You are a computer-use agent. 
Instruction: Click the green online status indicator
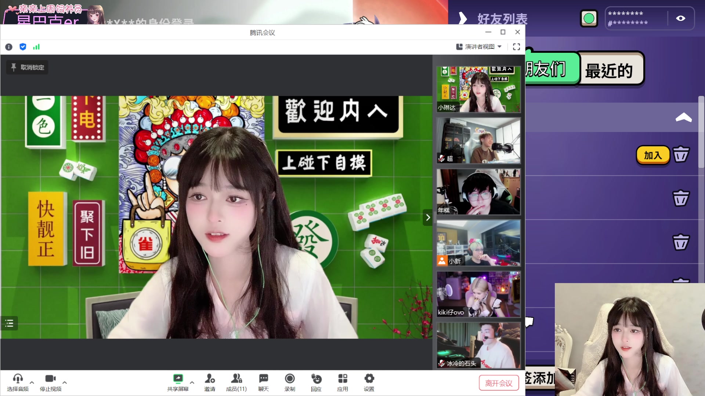(589, 18)
